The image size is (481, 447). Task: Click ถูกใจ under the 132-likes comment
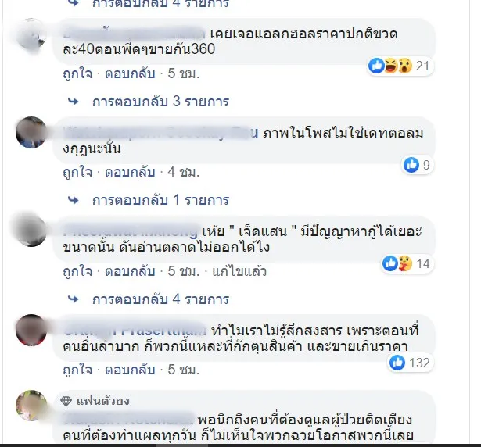pyautogui.click(x=77, y=370)
